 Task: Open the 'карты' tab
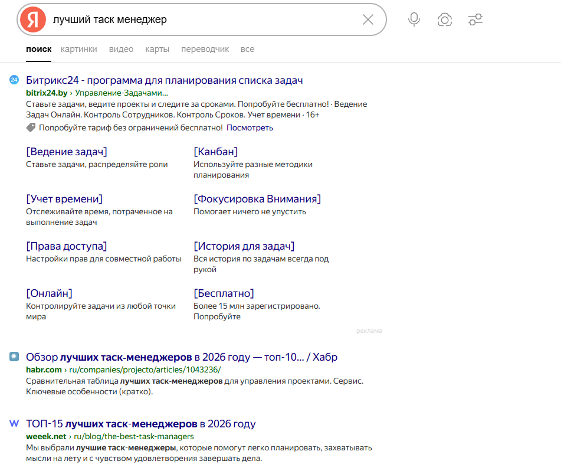coord(157,50)
